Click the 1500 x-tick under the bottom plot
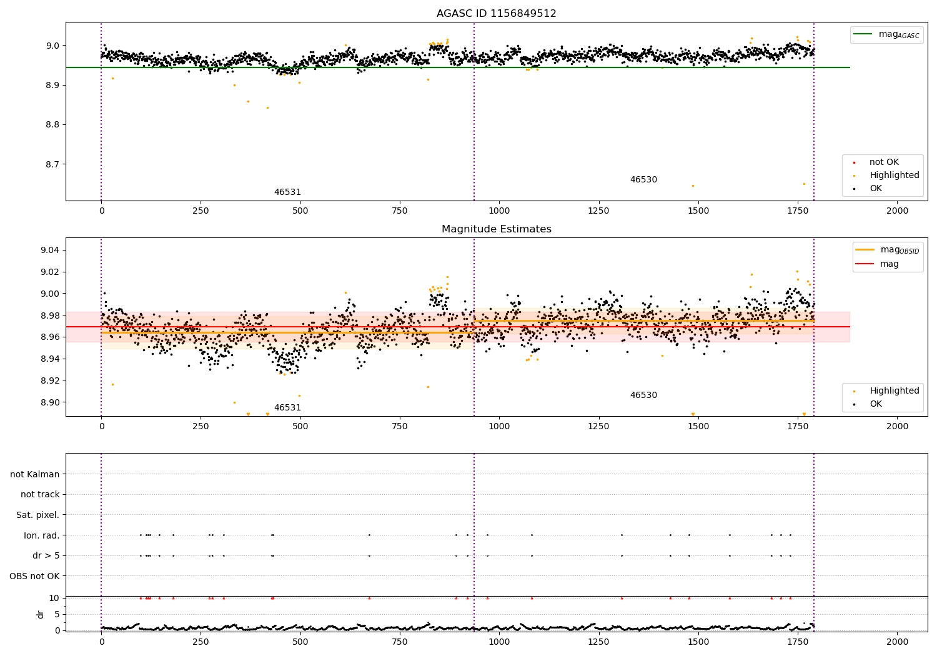 pos(698,642)
